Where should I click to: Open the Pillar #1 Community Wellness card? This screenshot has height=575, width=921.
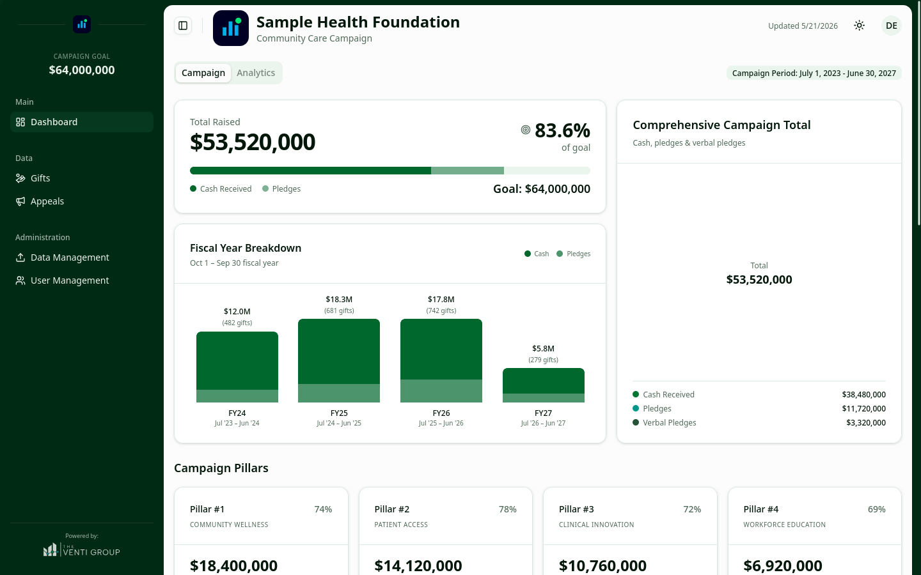click(261, 531)
